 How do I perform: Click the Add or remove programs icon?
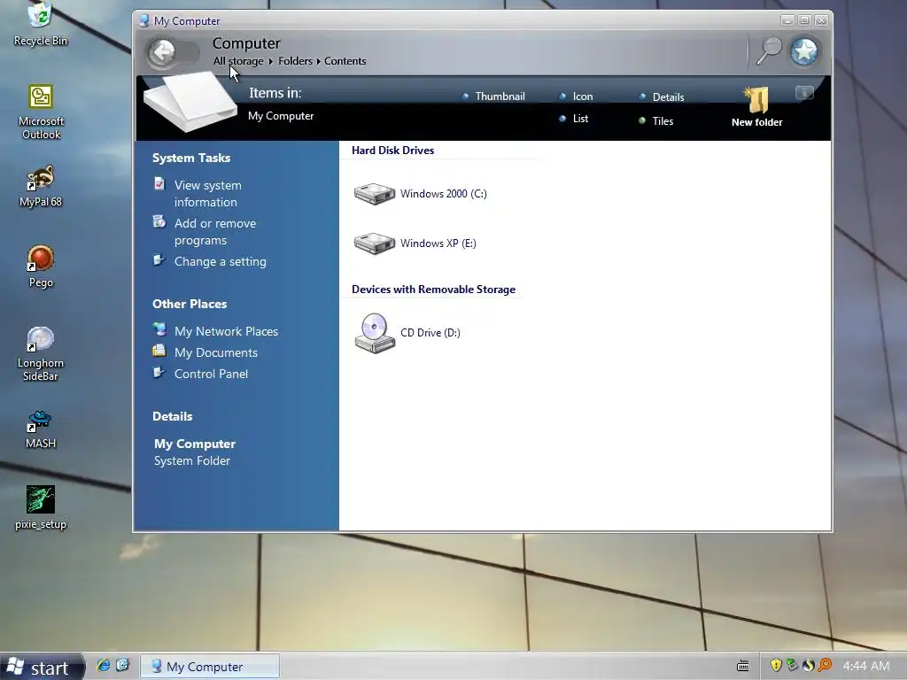pyautogui.click(x=159, y=221)
